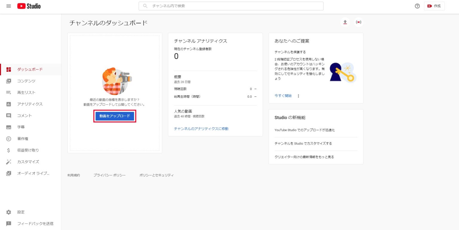
Task: Open the 設定 gear in sidebar
Action: (x=21, y=212)
